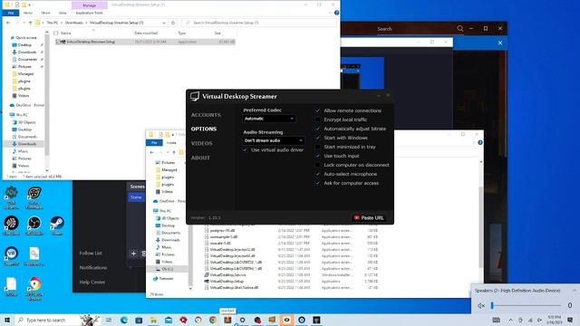The height and width of the screenshot is (326, 580).
Task: Click the refresh button beside the address bar
Action: pos(173,23)
